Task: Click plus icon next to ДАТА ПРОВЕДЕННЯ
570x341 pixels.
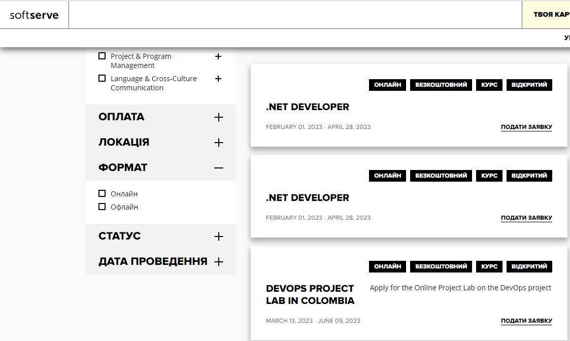Action: [219, 262]
